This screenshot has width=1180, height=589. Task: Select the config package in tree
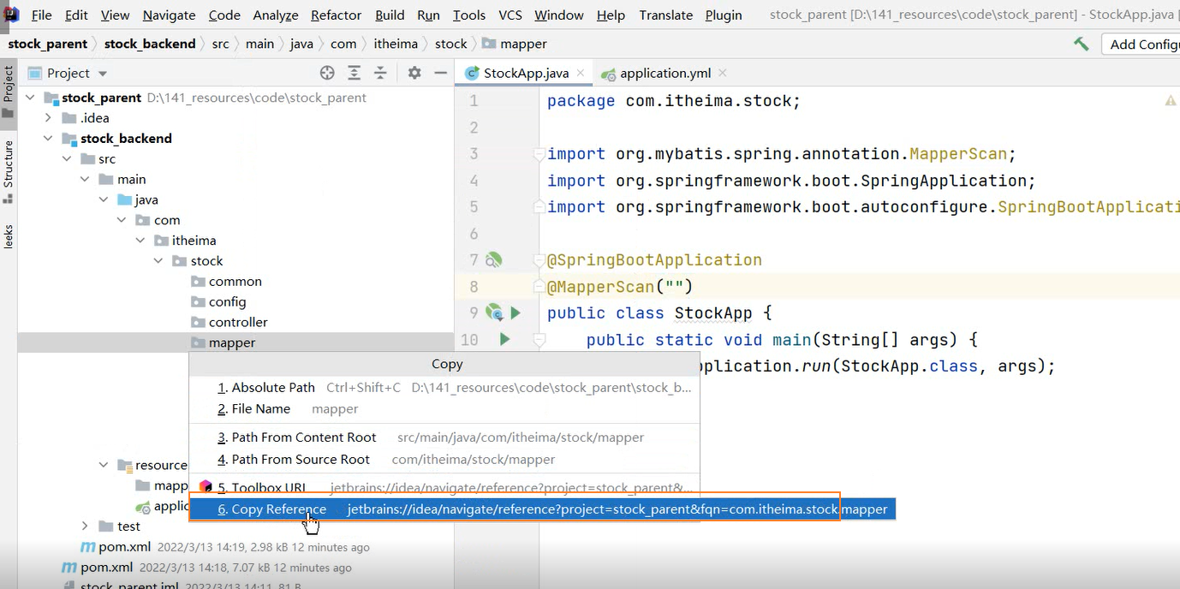coord(218,302)
